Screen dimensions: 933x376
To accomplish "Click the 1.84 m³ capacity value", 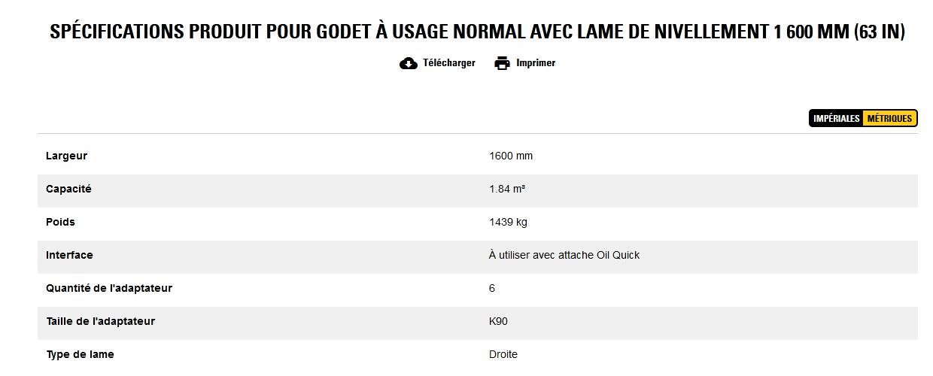I will pyautogui.click(x=507, y=190).
